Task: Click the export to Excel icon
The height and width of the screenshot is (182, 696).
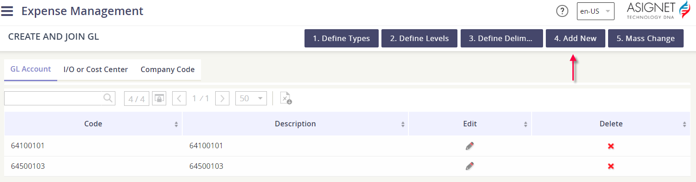Action: pyautogui.click(x=286, y=99)
